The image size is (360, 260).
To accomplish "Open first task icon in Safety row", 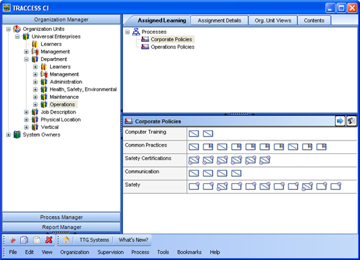I will click(x=195, y=186).
